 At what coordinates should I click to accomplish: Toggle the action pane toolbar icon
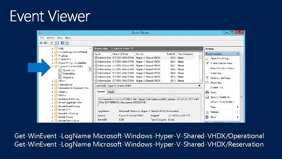point(67,43)
